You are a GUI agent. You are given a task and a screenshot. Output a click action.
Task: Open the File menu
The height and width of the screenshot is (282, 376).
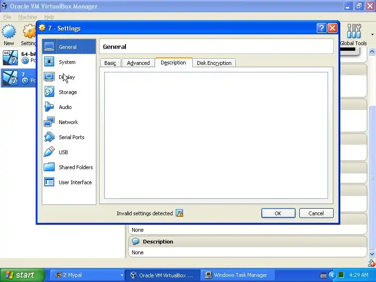7,17
